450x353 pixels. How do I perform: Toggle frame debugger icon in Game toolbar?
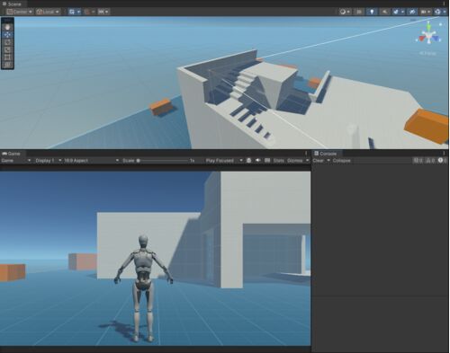(248, 161)
